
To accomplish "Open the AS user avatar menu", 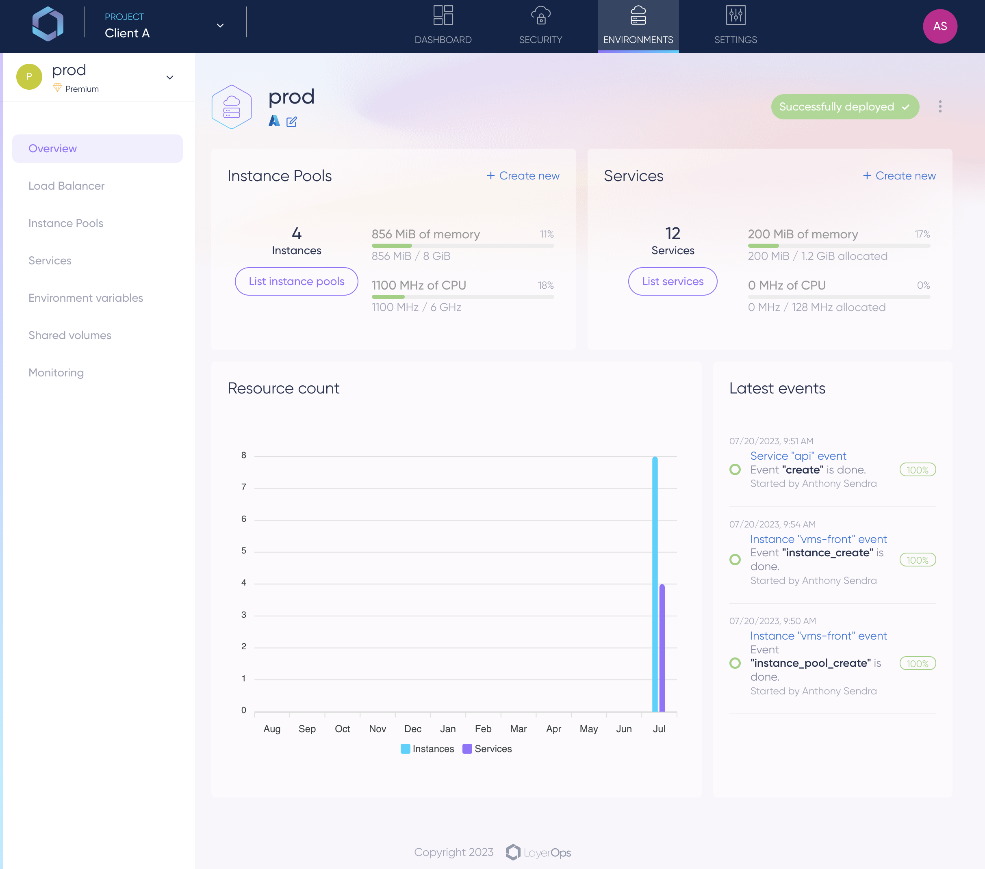I will pyautogui.click(x=940, y=26).
